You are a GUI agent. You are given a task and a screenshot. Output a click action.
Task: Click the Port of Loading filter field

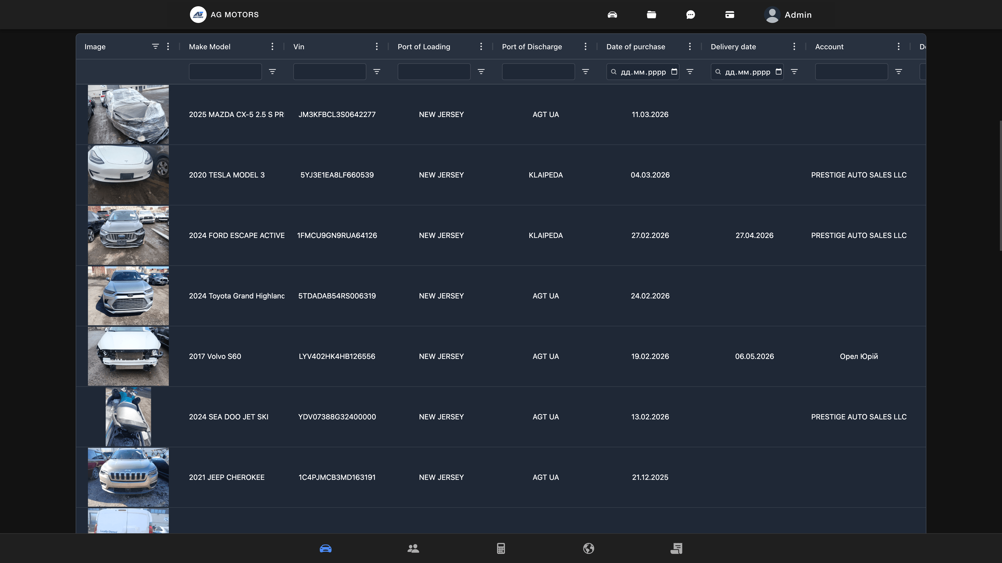pos(434,71)
